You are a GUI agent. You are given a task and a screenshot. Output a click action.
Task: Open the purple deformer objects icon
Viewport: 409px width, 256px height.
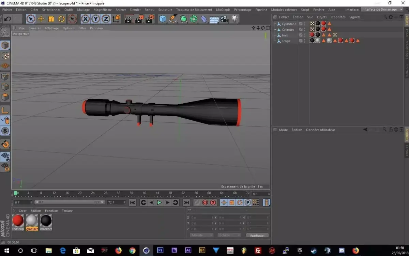(204, 19)
